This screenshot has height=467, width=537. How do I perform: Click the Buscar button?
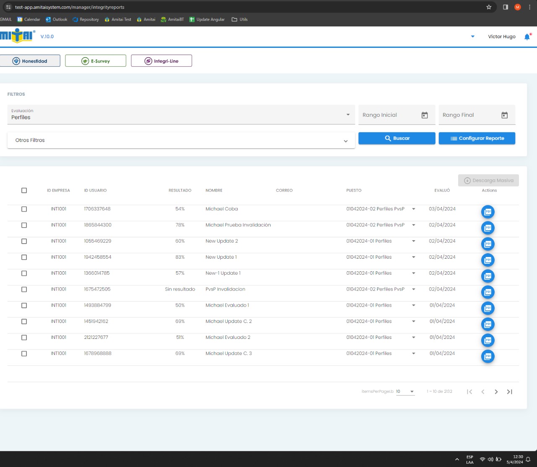click(396, 138)
